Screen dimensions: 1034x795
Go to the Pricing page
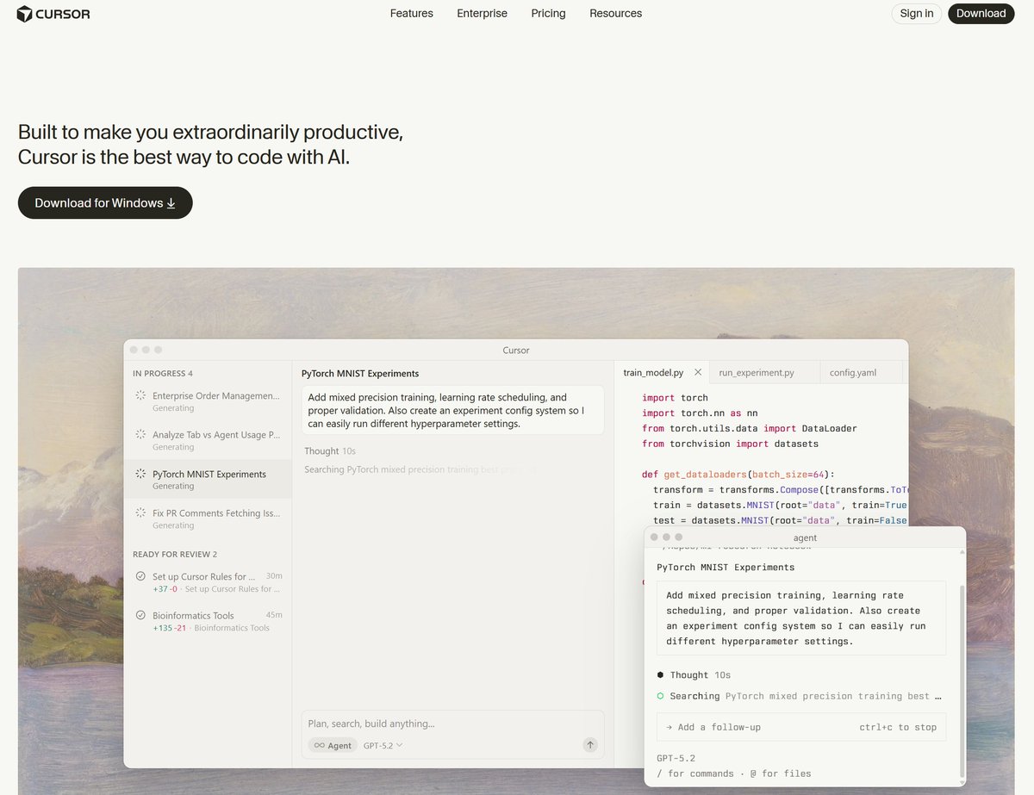pyautogui.click(x=549, y=14)
